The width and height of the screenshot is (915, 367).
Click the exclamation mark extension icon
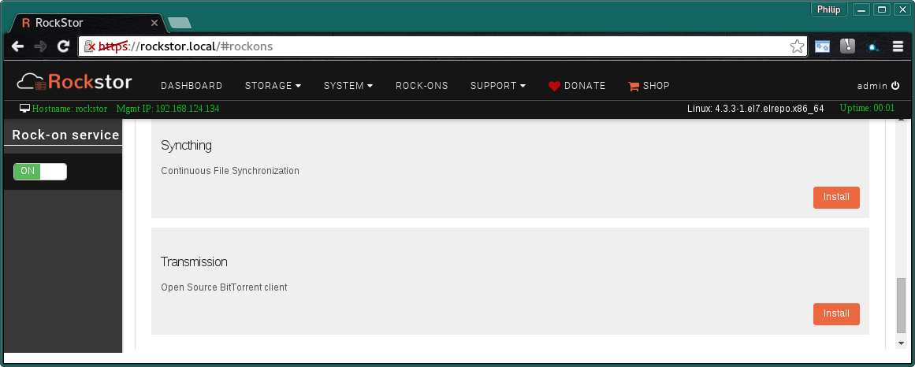point(847,46)
